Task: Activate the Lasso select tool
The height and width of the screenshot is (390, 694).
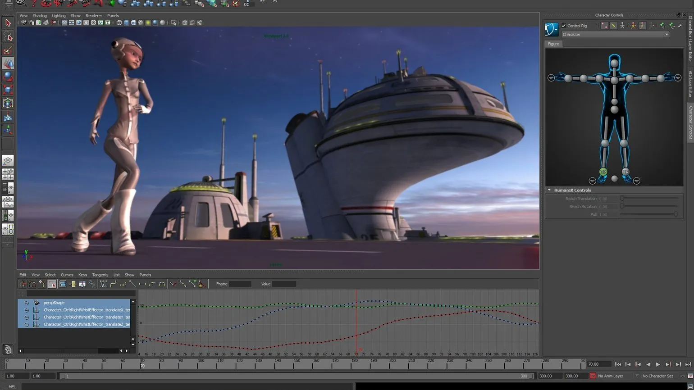Action: pyautogui.click(x=8, y=36)
